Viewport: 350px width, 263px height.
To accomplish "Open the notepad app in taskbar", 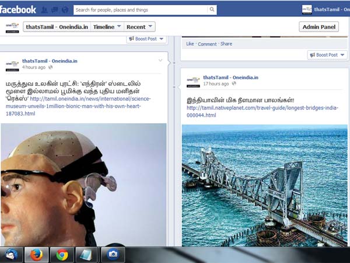I will pyautogui.click(x=86, y=255).
